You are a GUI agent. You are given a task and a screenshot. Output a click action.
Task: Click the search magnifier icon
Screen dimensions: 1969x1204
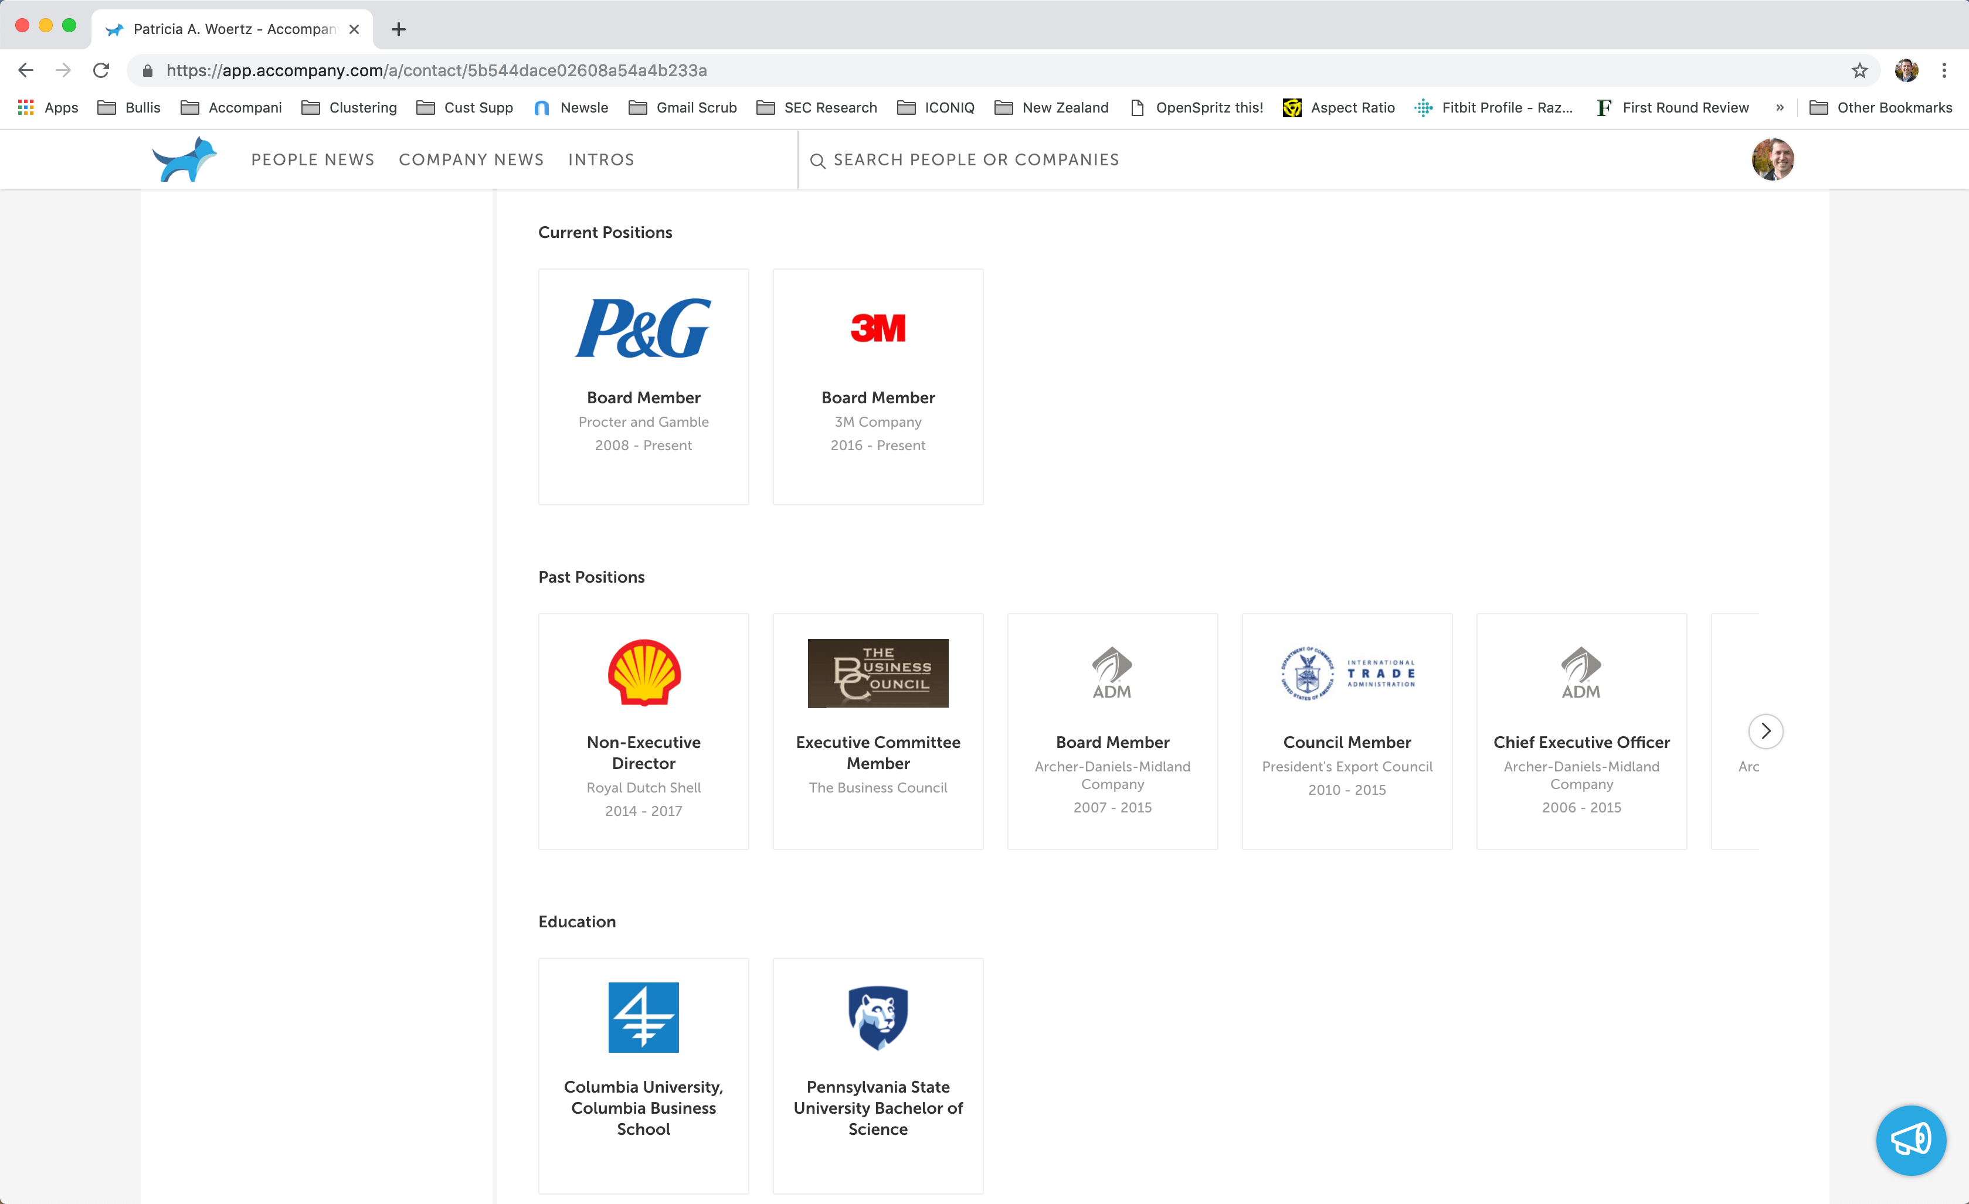coord(817,161)
